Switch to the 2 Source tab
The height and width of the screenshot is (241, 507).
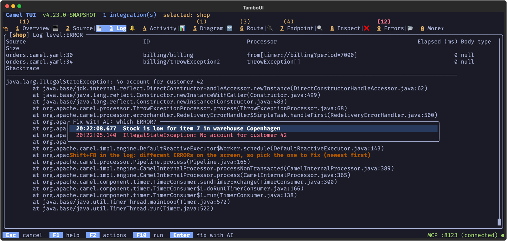[79, 28]
